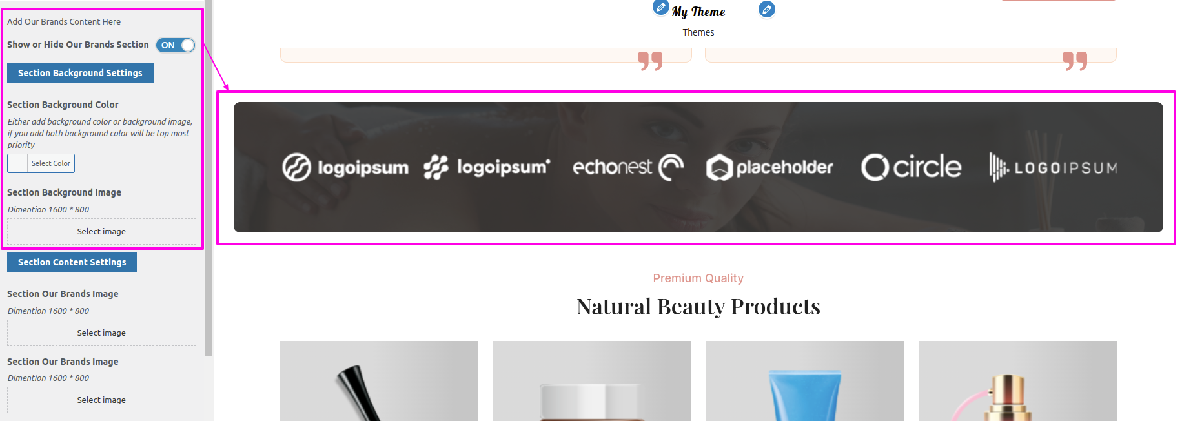Image resolution: width=1182 pixels, height=421 pixels.
Task: Click the second logoipsum brand logo
Action: click(487, 167)
